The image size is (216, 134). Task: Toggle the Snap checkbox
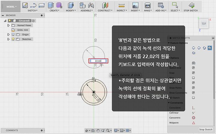pyautogui.click(x=193, y=73)
